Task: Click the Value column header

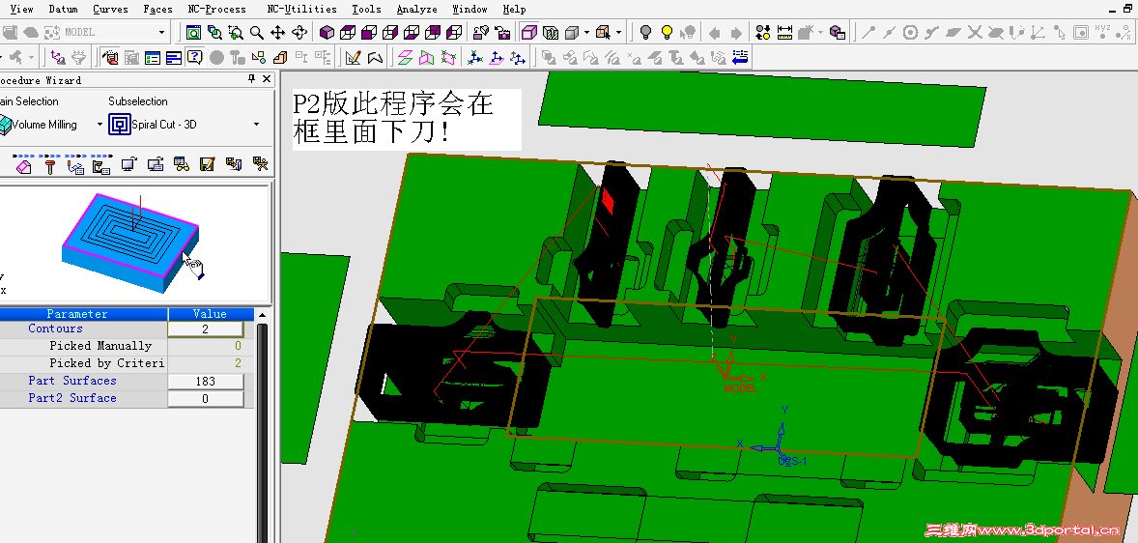Action: coord(211,314)
